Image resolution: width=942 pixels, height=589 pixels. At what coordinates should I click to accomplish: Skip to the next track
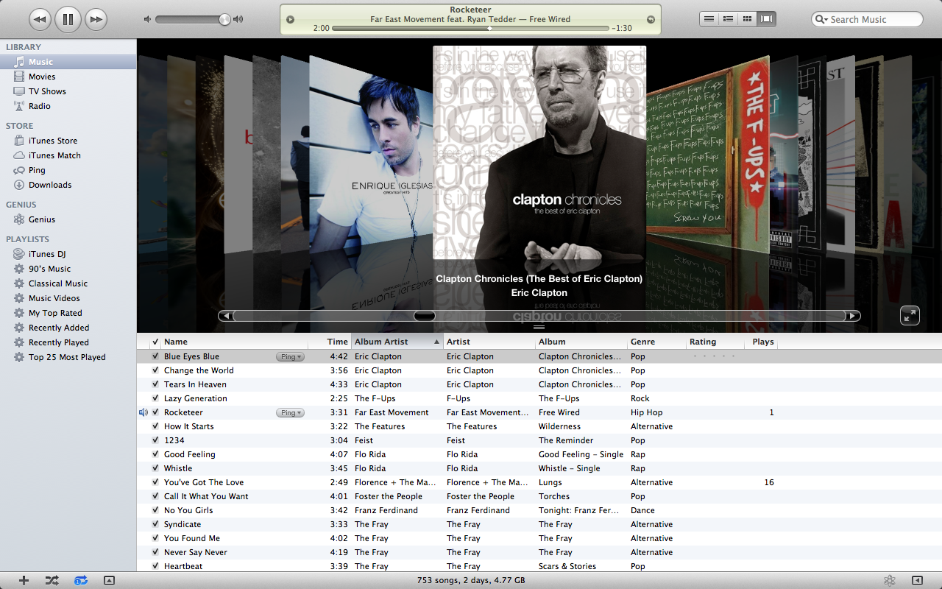click(x=96, y=19)
